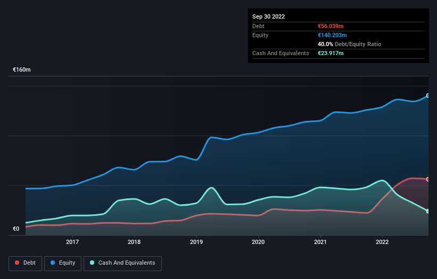Click the 2021 x-axis label
The width and height of the screenshot is (437, 279).
pyautogui.click(x=320, y=242)
